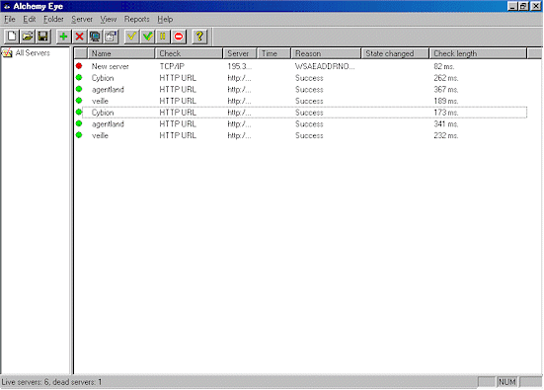Click the live/dead servers status bar text
Screen dimensions: 544x390
51,382
